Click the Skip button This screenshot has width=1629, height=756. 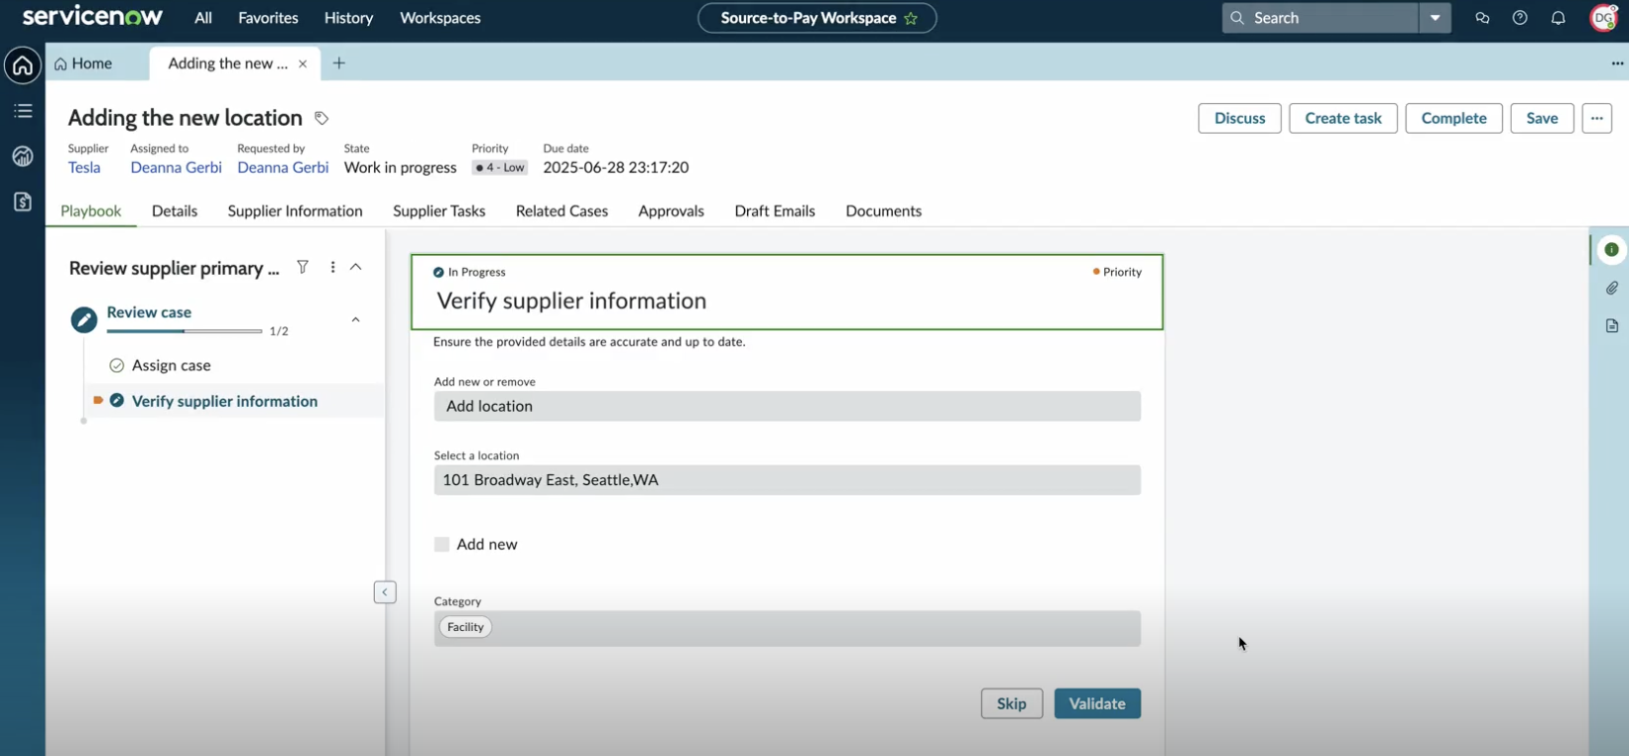pos(1012,703)
